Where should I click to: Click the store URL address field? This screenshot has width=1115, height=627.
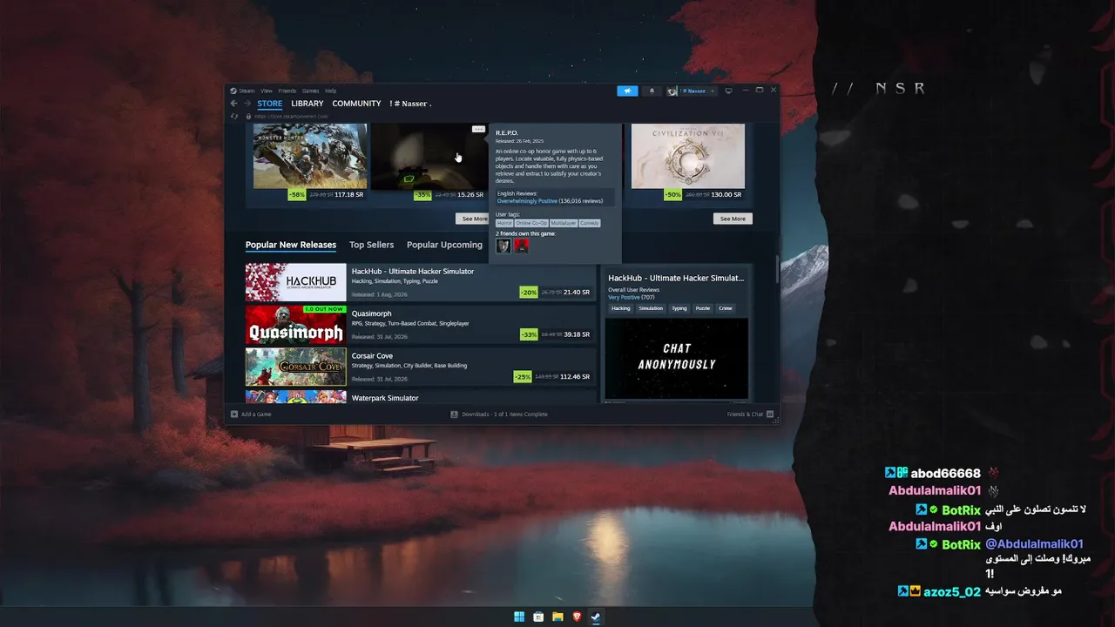coord(292,116)
